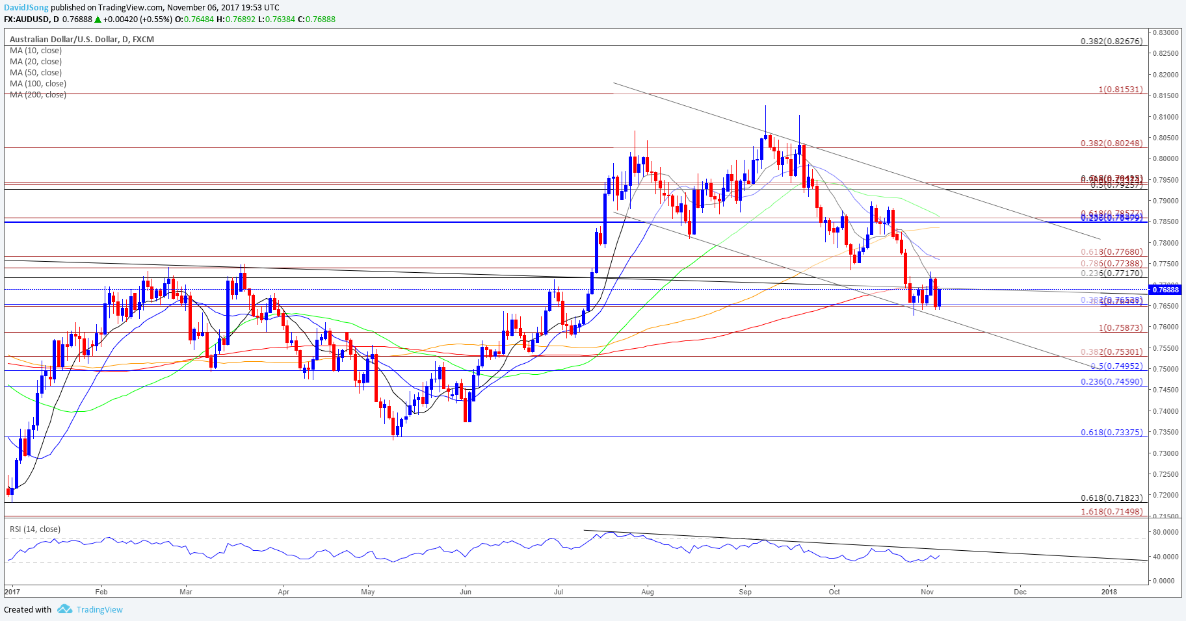The width and height of the screenshot is (1186, 621).
Task: Click the 'Created with' caption text
Action: (27, 609)
